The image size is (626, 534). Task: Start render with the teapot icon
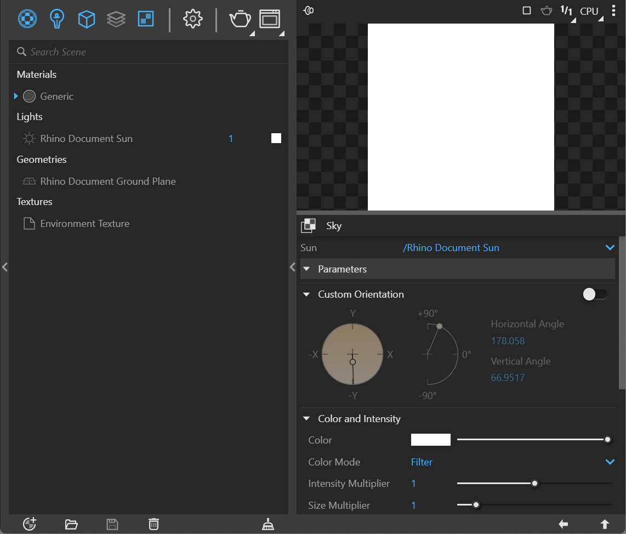pos(240,19)
